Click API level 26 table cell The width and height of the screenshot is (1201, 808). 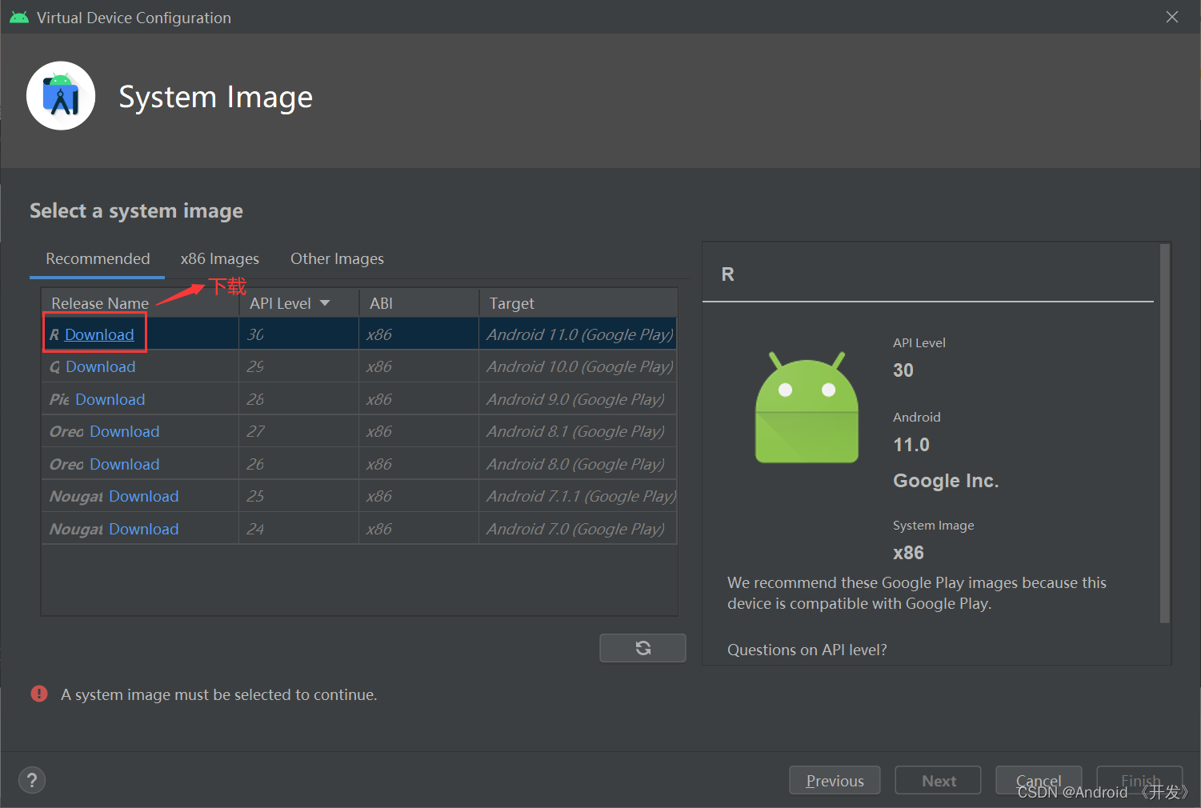click(299, 464)
